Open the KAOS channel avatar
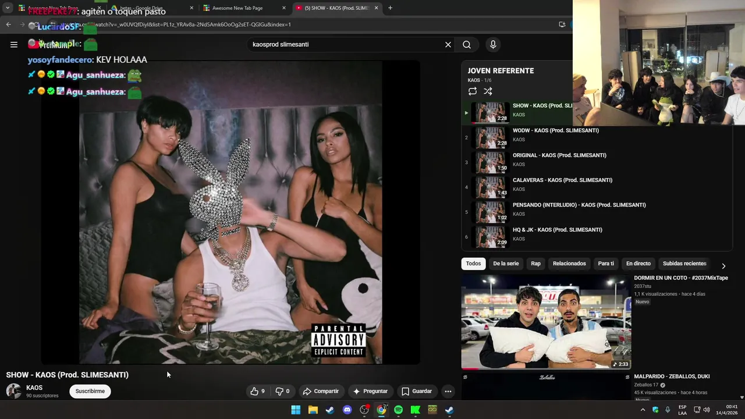This screenshot has width=745, height=419. pos(14,391)
